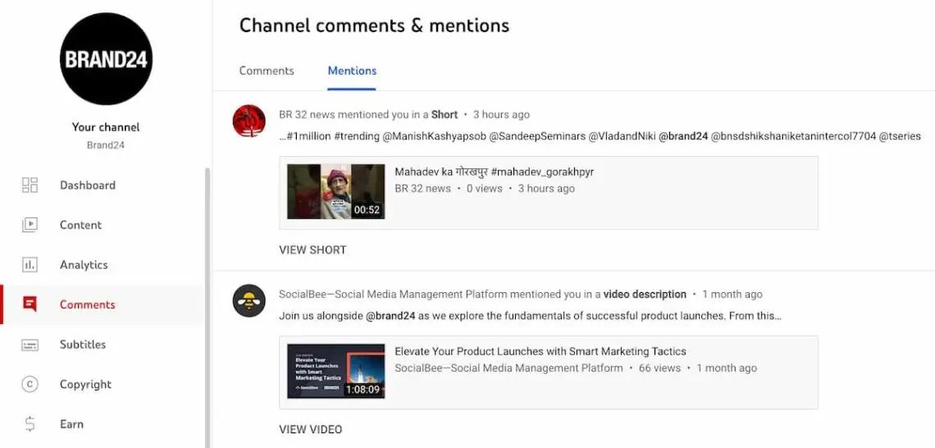The height and width of the screenshot is (448, 935).
Task: Open the Mahadev ka Gorakhpur video title
Action: 495,172
